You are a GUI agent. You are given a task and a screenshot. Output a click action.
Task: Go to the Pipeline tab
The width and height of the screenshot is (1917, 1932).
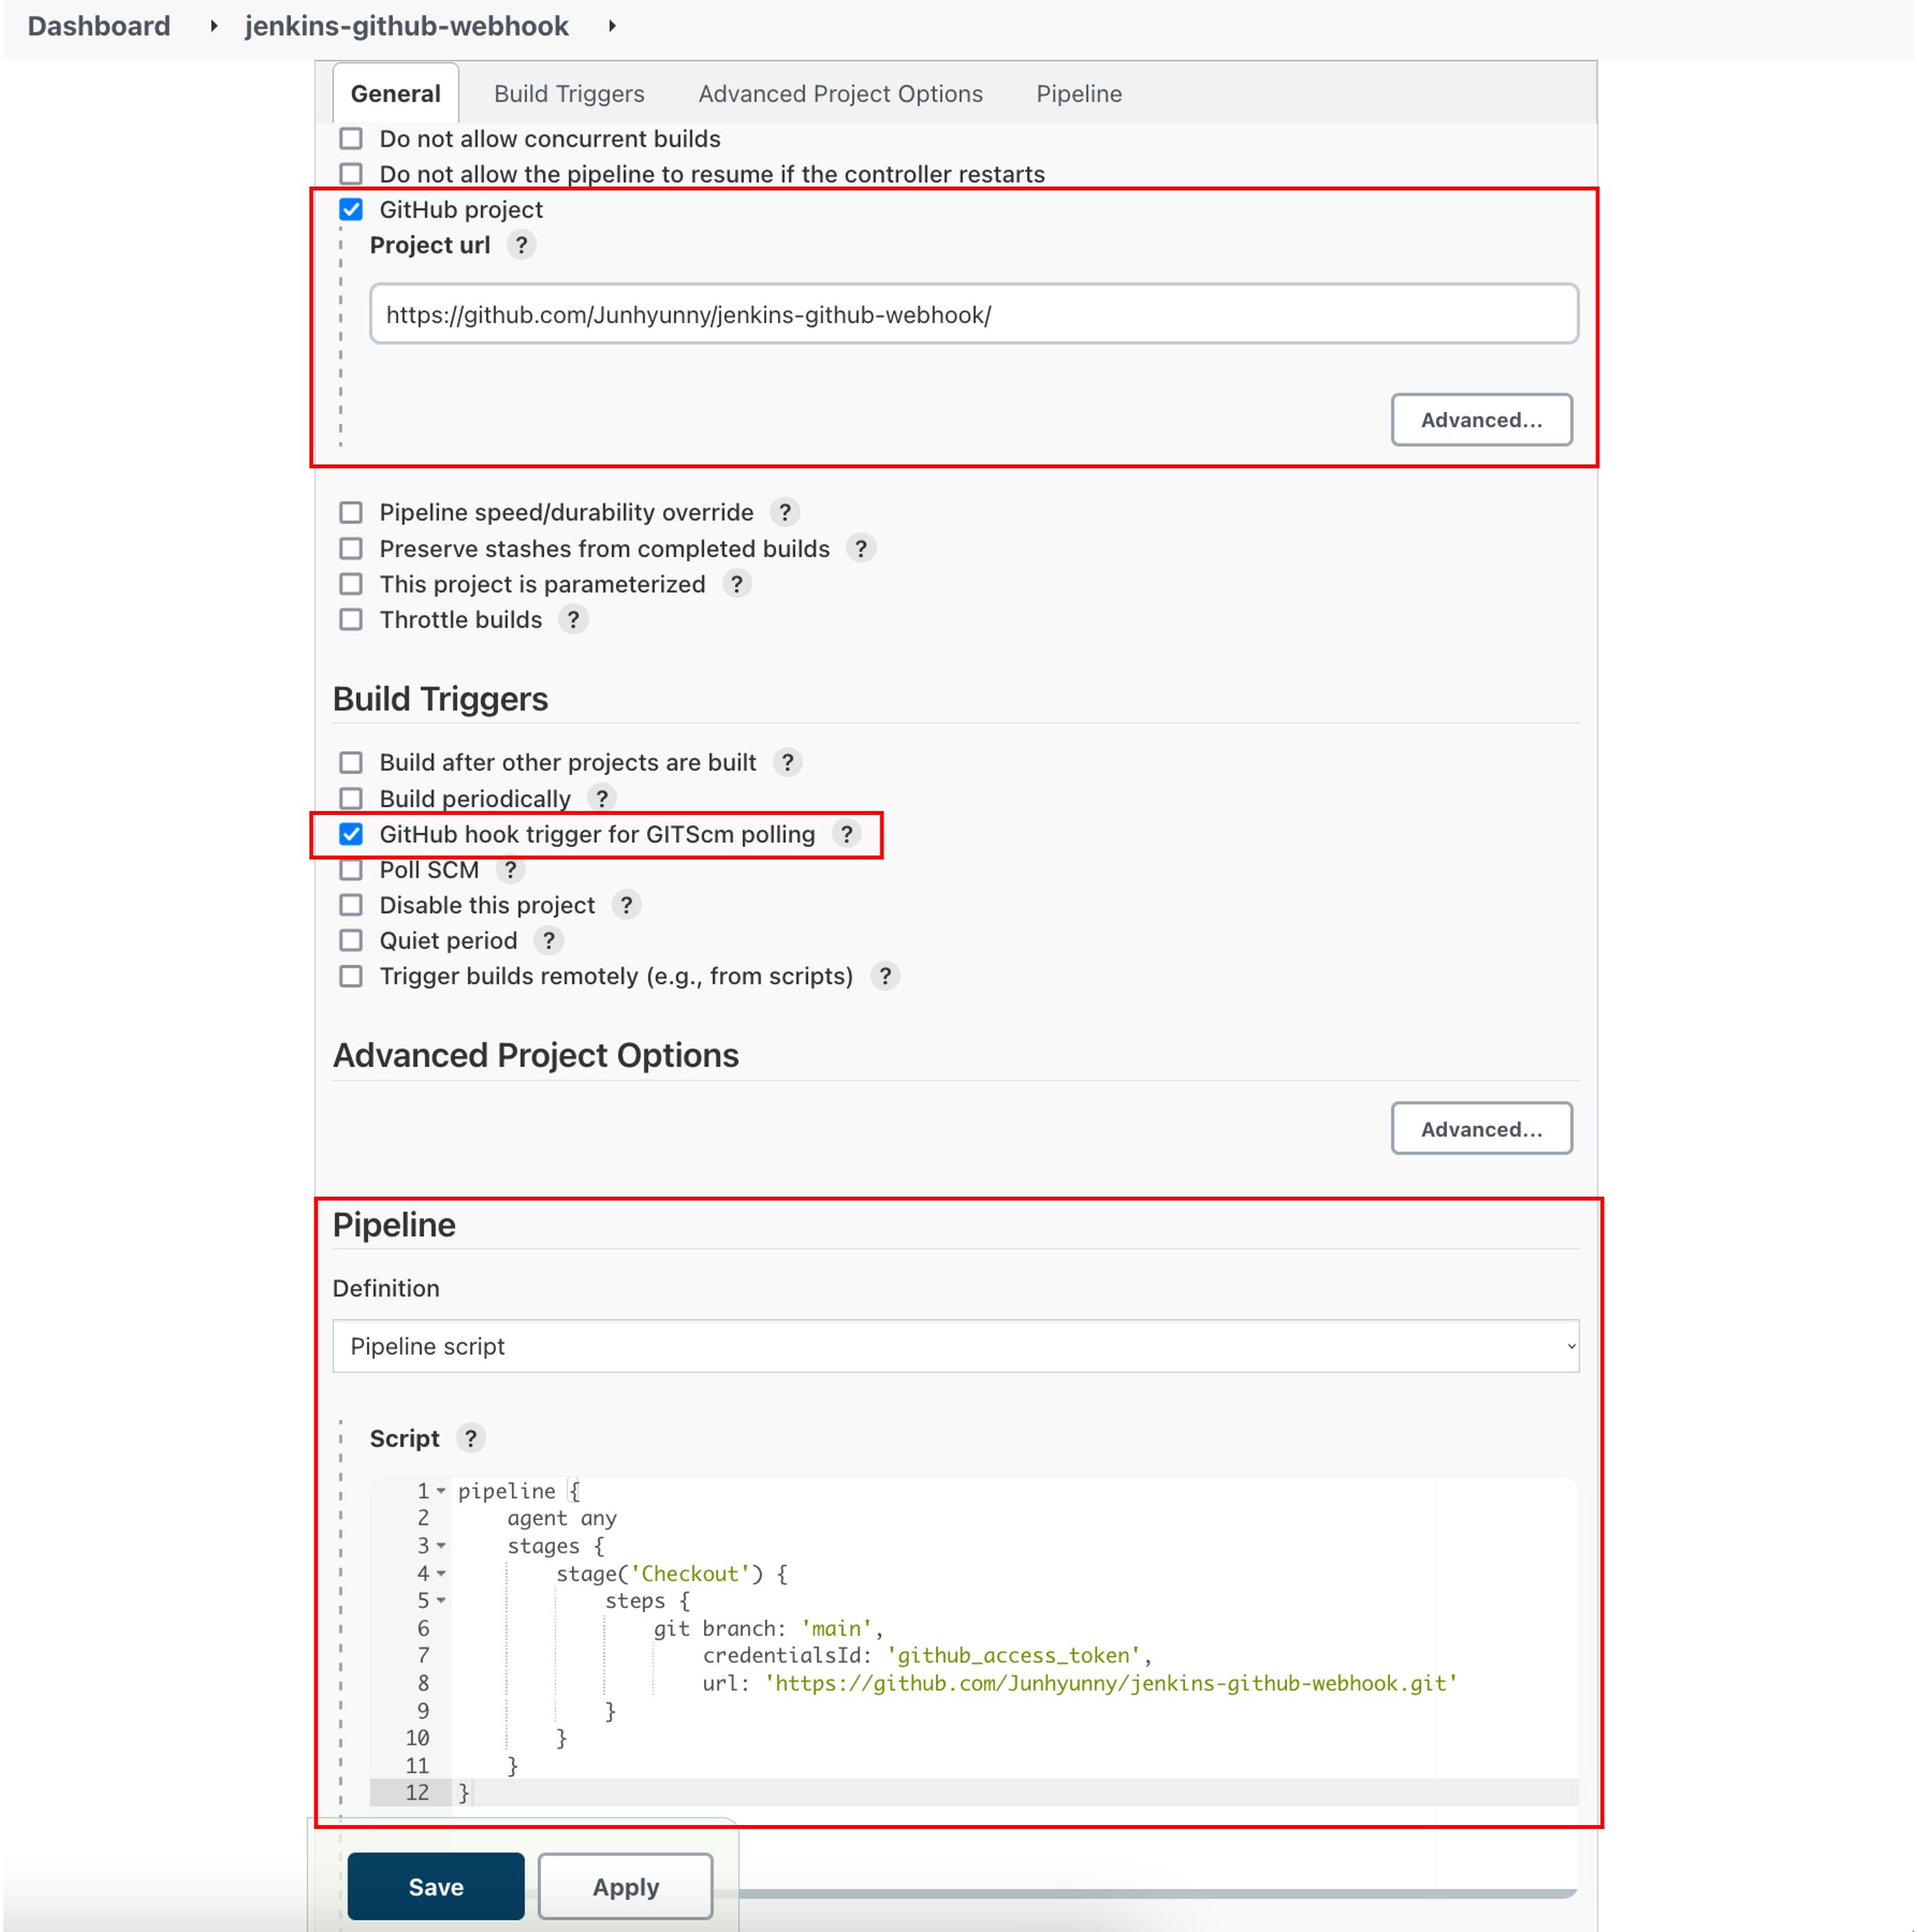tap(1078, 94)
